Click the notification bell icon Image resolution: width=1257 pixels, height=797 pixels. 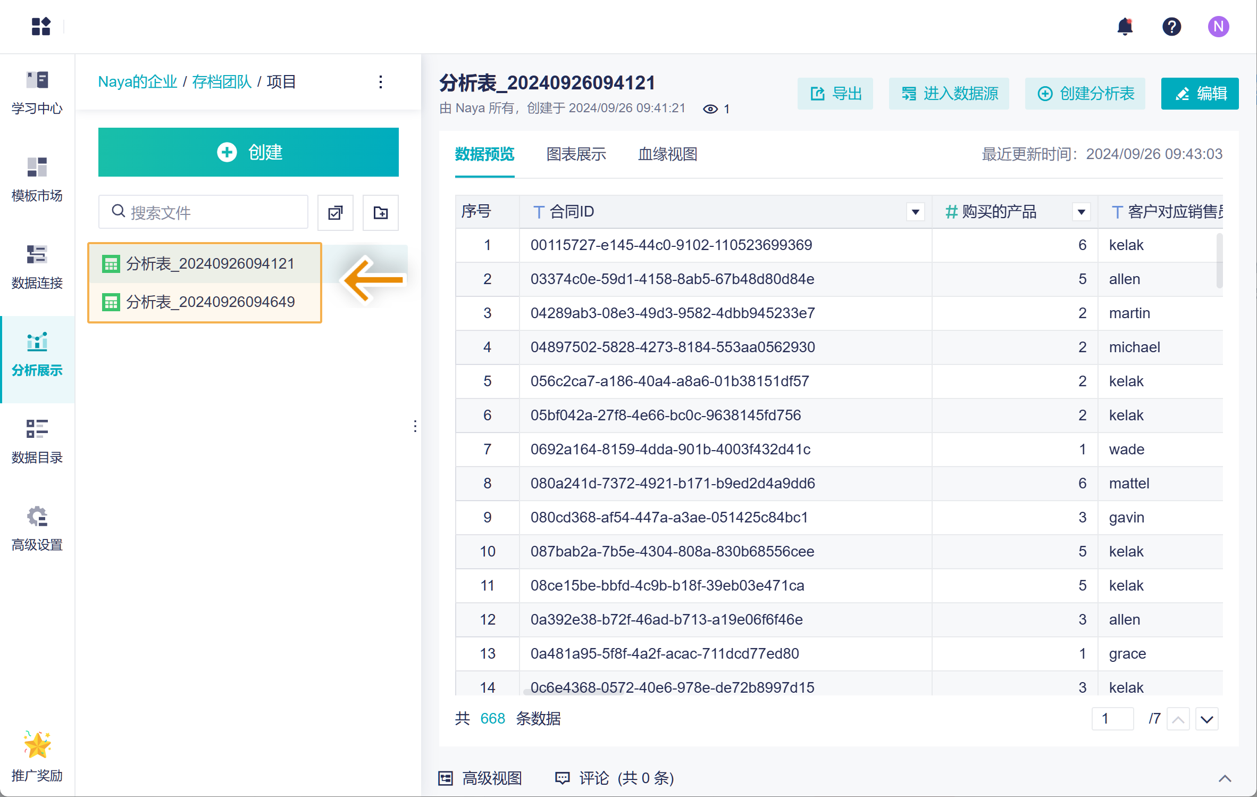1125,27
